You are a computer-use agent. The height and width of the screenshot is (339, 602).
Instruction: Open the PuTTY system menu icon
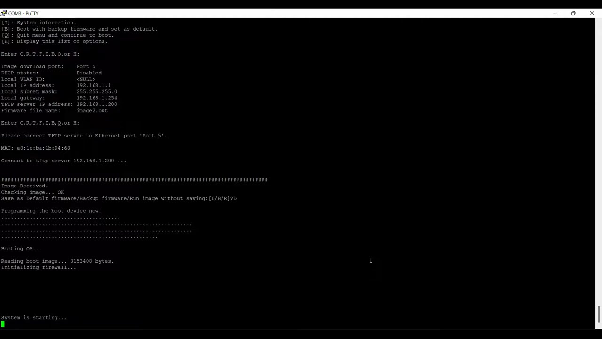4,13
